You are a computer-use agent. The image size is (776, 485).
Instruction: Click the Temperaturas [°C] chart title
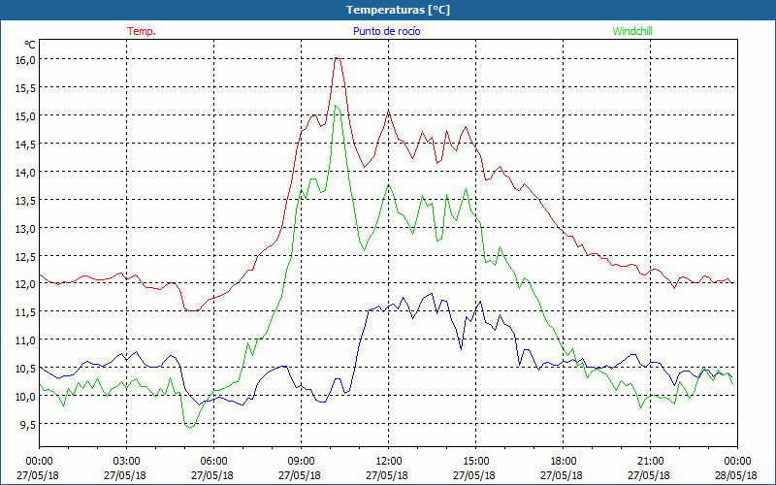399,10
